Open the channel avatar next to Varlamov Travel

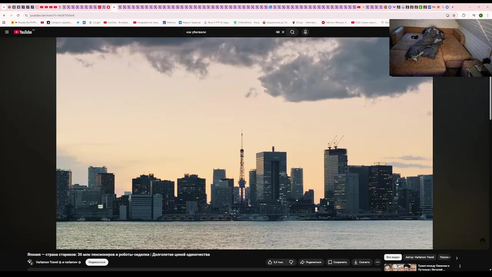coord(30,262)
